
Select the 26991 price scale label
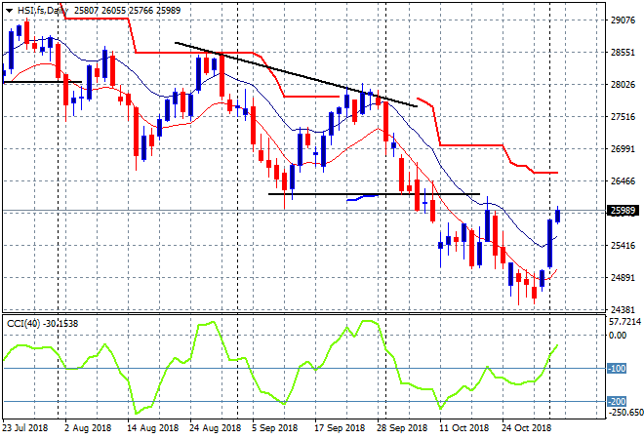click(x=623, y=148)
